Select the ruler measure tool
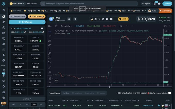The height and width of the screenshot is (109, 175). coord(50,68)
